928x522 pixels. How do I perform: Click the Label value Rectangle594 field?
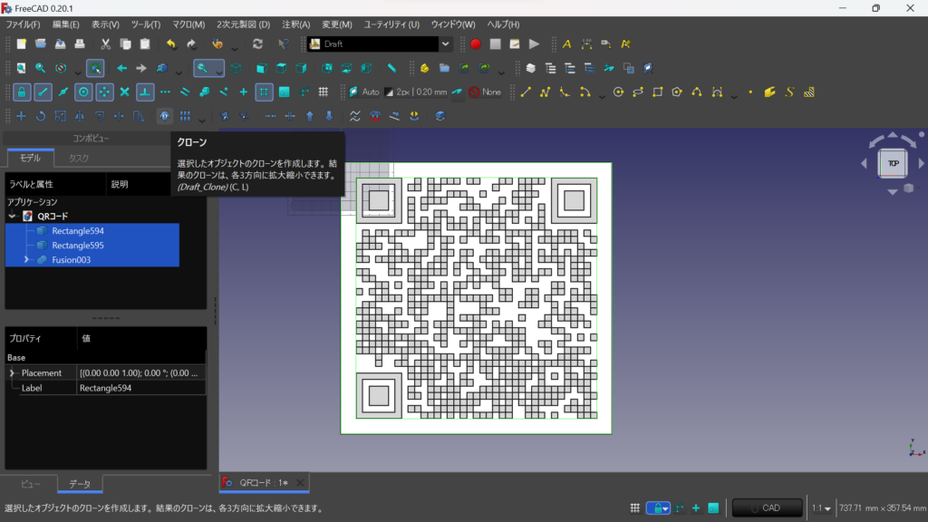pyautogui.click(x=141, y=388)
